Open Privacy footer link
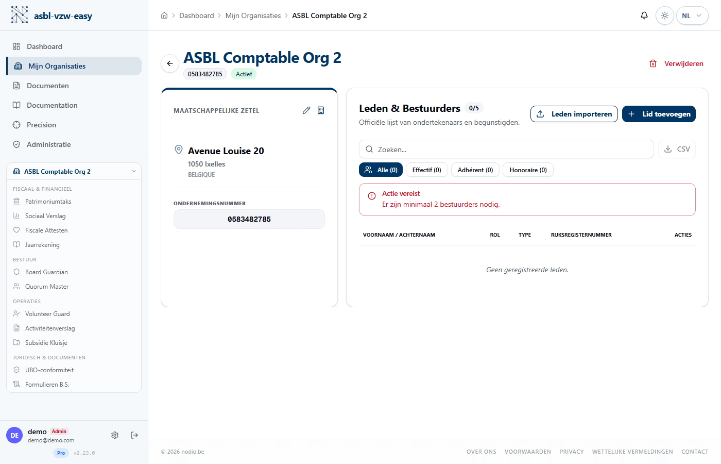Viewport: 721px width, 464px height. [x=572, y=452]
